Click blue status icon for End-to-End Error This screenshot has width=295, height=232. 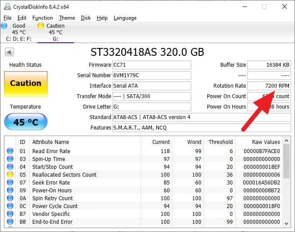tap(10, 222)
